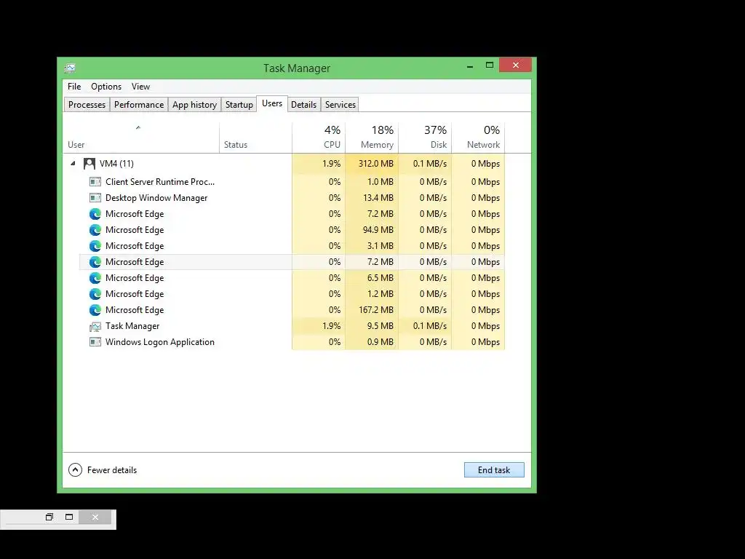The height and width of the screenshot is (559, 745).
Task: Click the Desktop Window Manager icon
Action: coord(95,198)
